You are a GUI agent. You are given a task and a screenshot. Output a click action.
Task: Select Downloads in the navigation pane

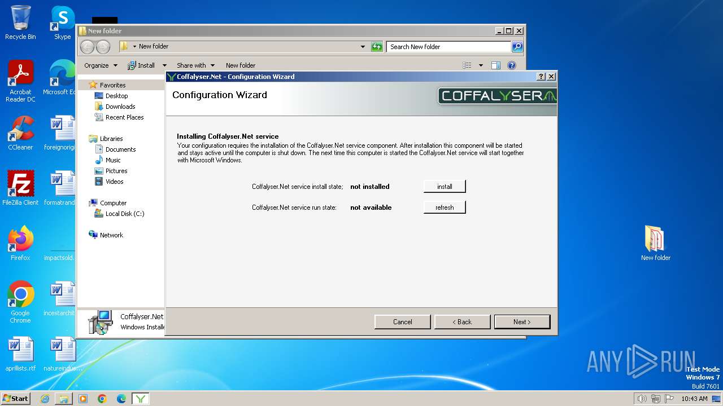(x=120, y=107)
